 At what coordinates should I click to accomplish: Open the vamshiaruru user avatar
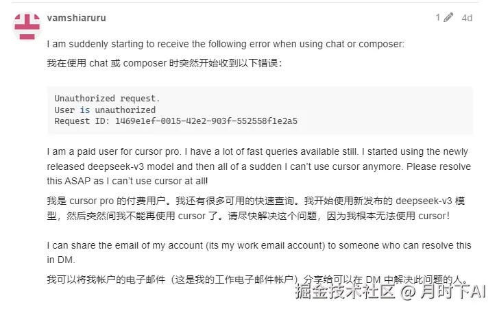pos(27,27)
